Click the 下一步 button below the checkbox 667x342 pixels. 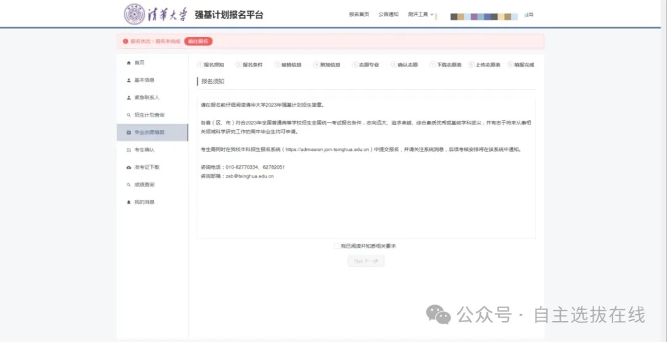pos(366,261)
